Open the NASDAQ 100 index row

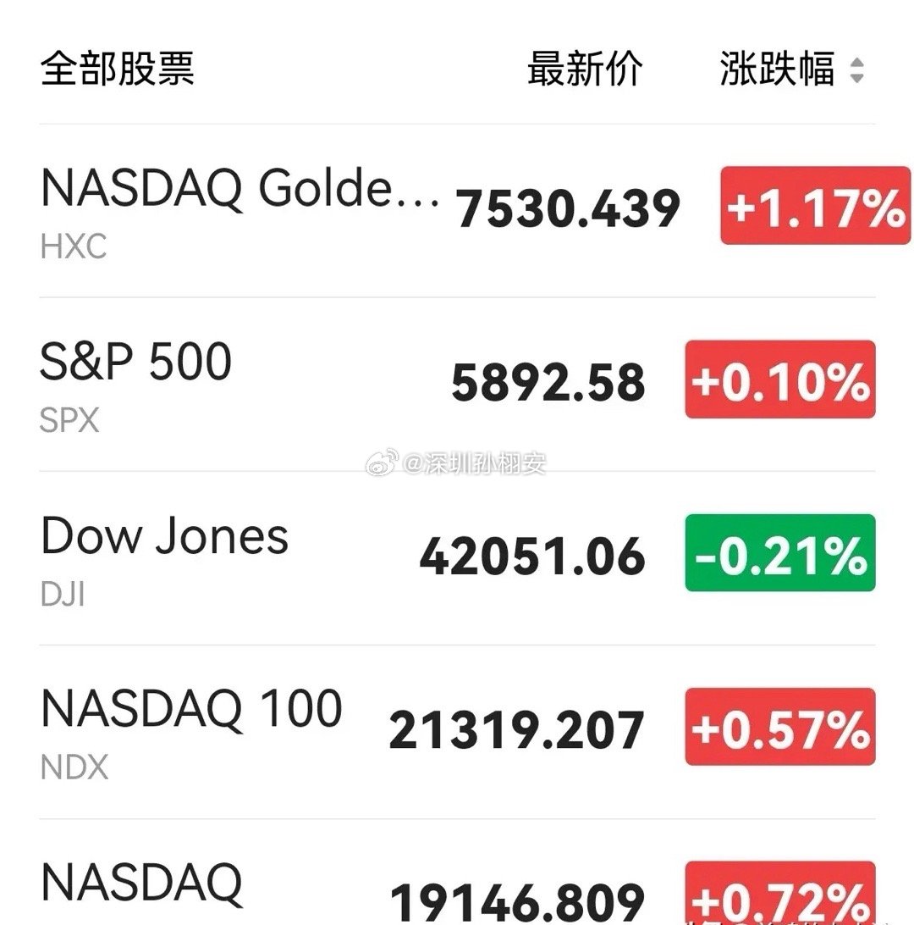(x=457, y=732)
